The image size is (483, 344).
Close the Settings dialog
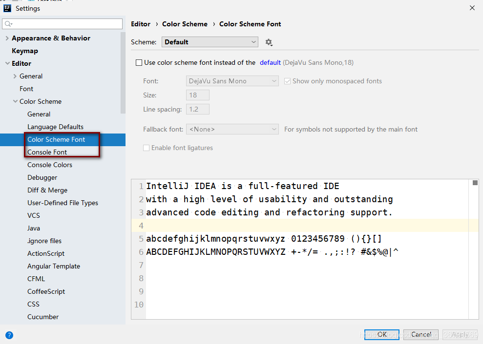472,8
